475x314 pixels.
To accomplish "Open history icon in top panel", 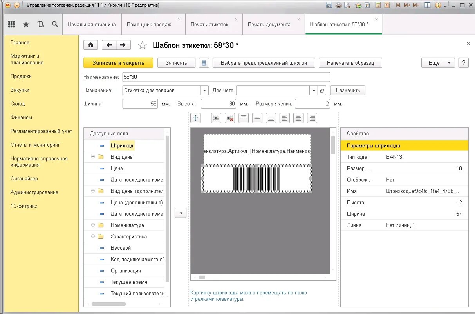I will click(41, 24).
